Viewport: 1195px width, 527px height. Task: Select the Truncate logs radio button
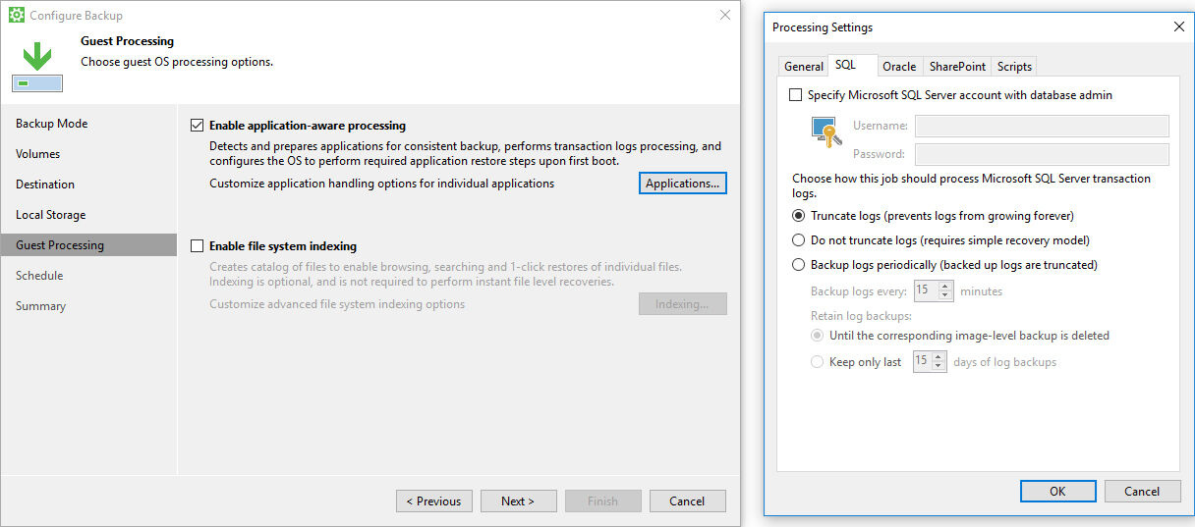click(798, 216)
